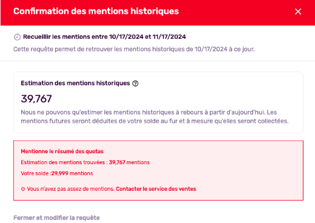Click the Cette requête permet description text
The image size is (315, 223).
click(x=134, y=49)
